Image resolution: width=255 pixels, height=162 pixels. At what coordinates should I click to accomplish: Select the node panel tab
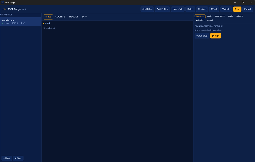click(209, 16)
